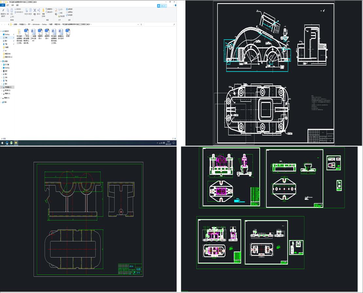Click the History item in the Open group
Screen dimensions: 363x293
(61, 16)
